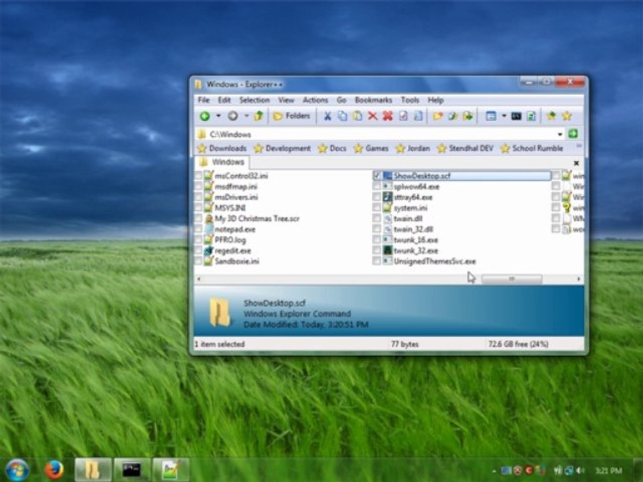The height and width of the screenshot is (482, 643).
Task: Open the Downloads bookmark
Action: [222, 149]
